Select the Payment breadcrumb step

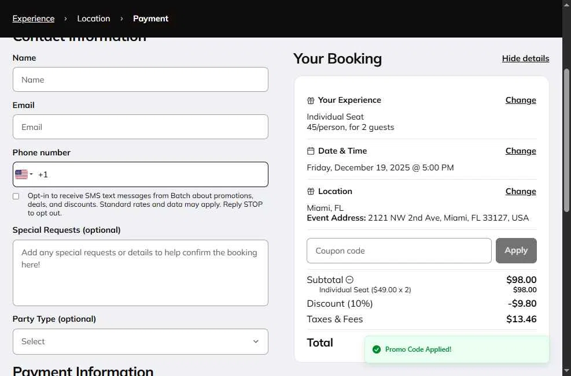coord(151,18)
